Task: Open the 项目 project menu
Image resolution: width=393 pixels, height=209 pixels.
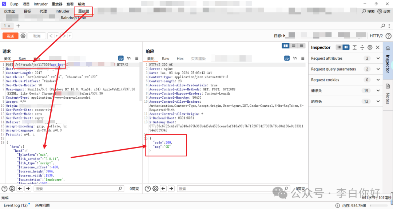Action: coord(26,4)
